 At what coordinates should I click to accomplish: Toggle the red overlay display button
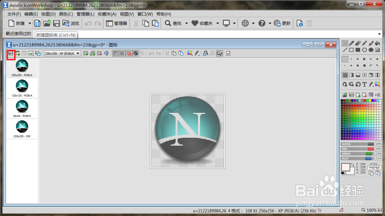click(129, 53)
